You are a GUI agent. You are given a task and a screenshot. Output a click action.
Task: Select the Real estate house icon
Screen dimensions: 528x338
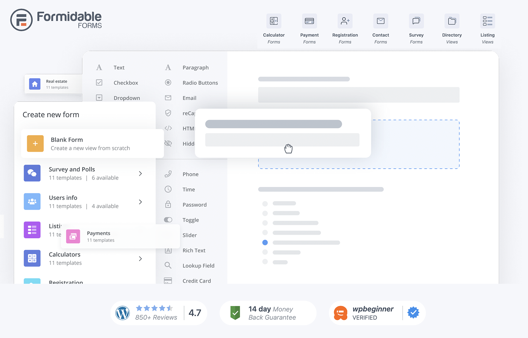pos(35,84)
